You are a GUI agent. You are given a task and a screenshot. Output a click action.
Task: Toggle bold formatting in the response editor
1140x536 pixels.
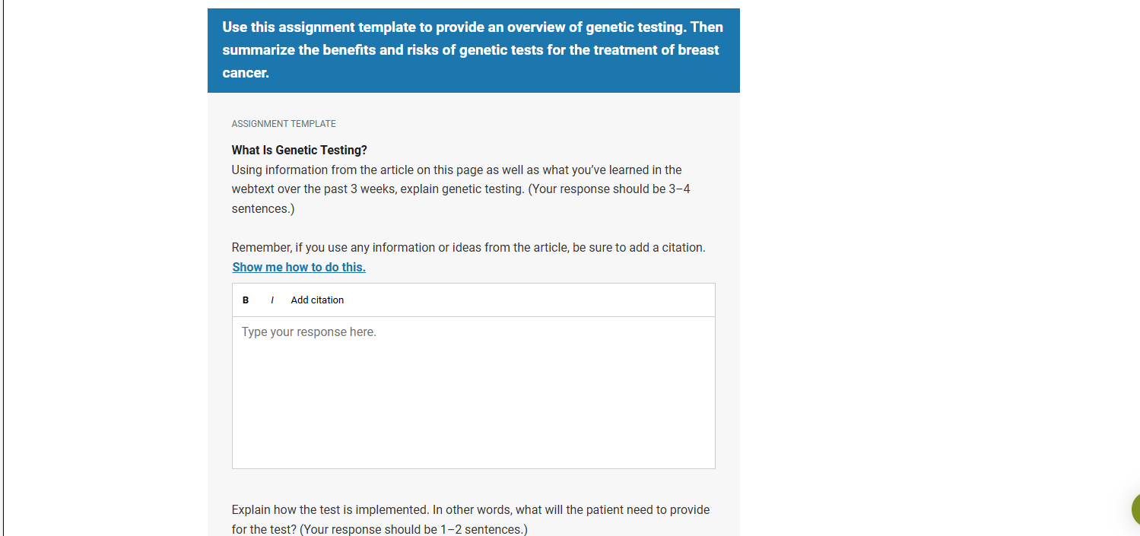(x=246, y=300)
